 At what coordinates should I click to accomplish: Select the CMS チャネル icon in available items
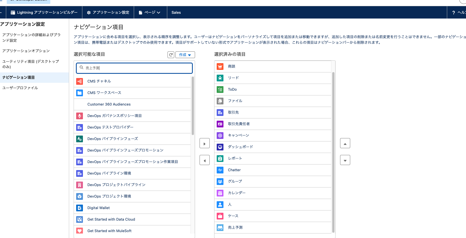[x=80, y=81]
